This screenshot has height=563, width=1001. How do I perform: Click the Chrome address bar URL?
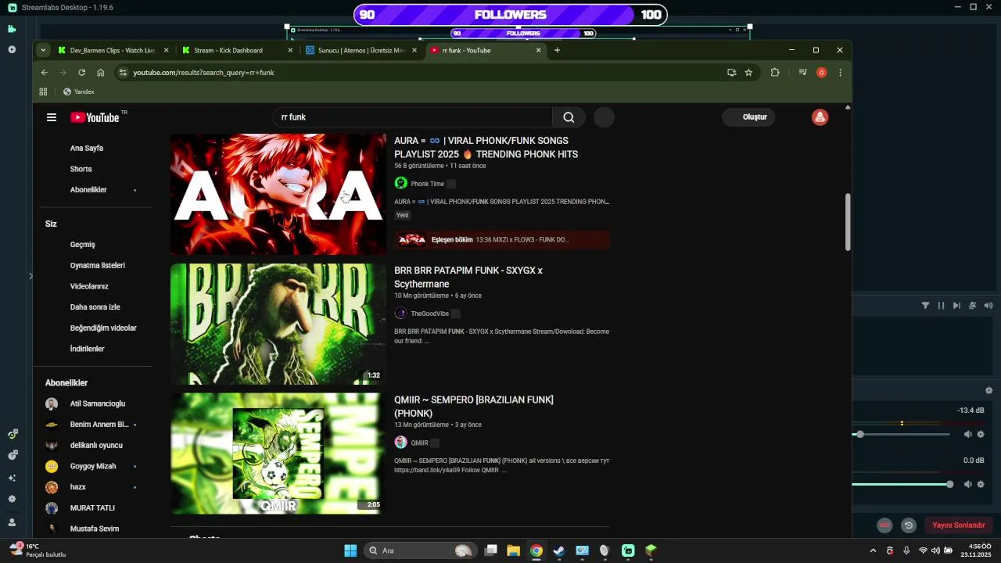point(203,72)
